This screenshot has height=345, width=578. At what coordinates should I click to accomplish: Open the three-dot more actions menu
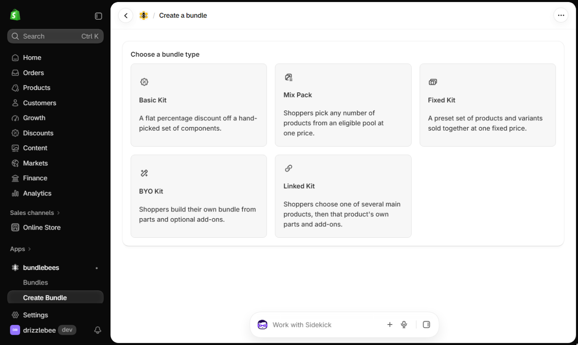pos(561,16)
